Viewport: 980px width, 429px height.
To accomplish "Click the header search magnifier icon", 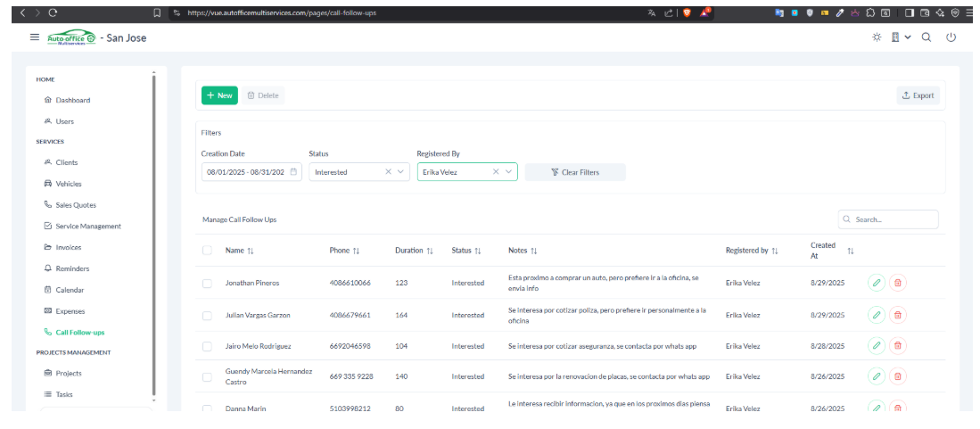I will click(x=926, y=37).
